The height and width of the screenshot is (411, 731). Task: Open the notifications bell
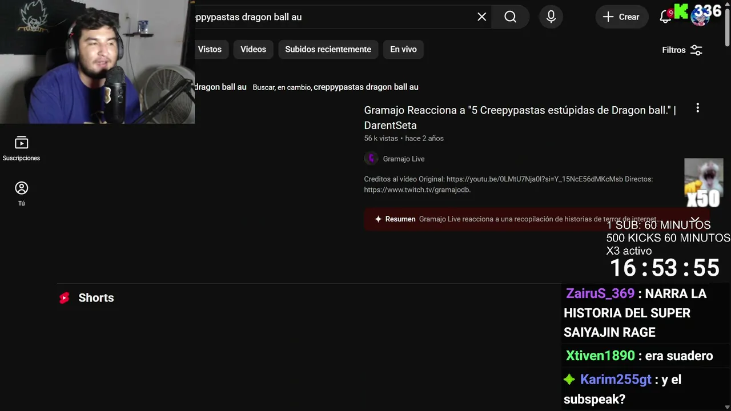click(665, 17)
